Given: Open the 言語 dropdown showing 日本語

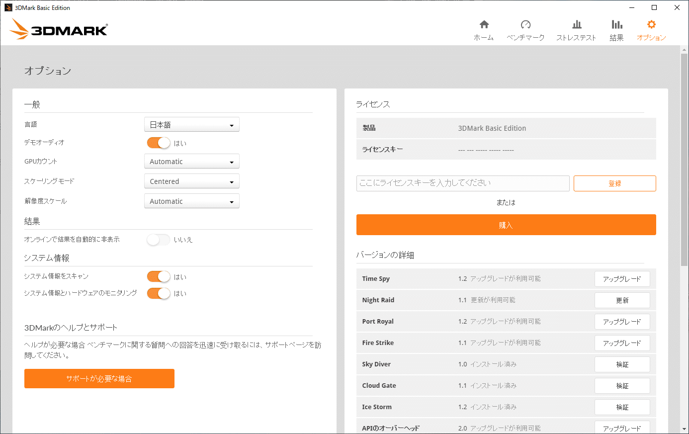Looking at the screenshot, I should pos(192,125).
